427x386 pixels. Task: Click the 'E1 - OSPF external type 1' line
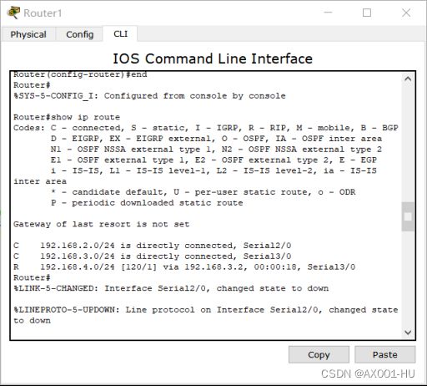[x=213, y=160]
